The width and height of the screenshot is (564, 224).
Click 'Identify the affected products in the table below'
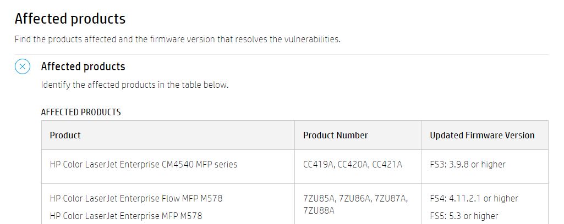[x=135, y=85]
